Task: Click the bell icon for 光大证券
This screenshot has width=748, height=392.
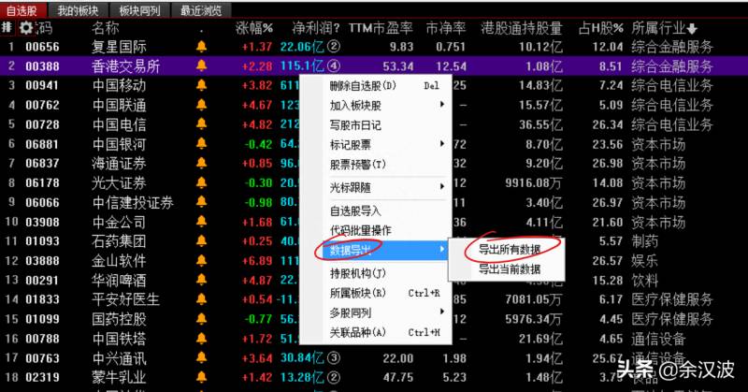Action: coord(201,182)
